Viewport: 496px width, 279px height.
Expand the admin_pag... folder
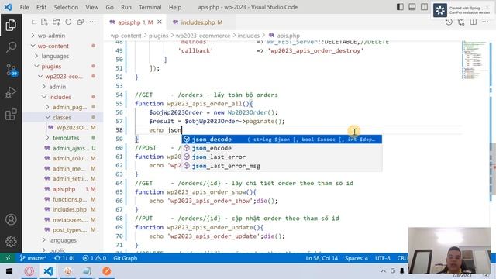coord(70,107)
